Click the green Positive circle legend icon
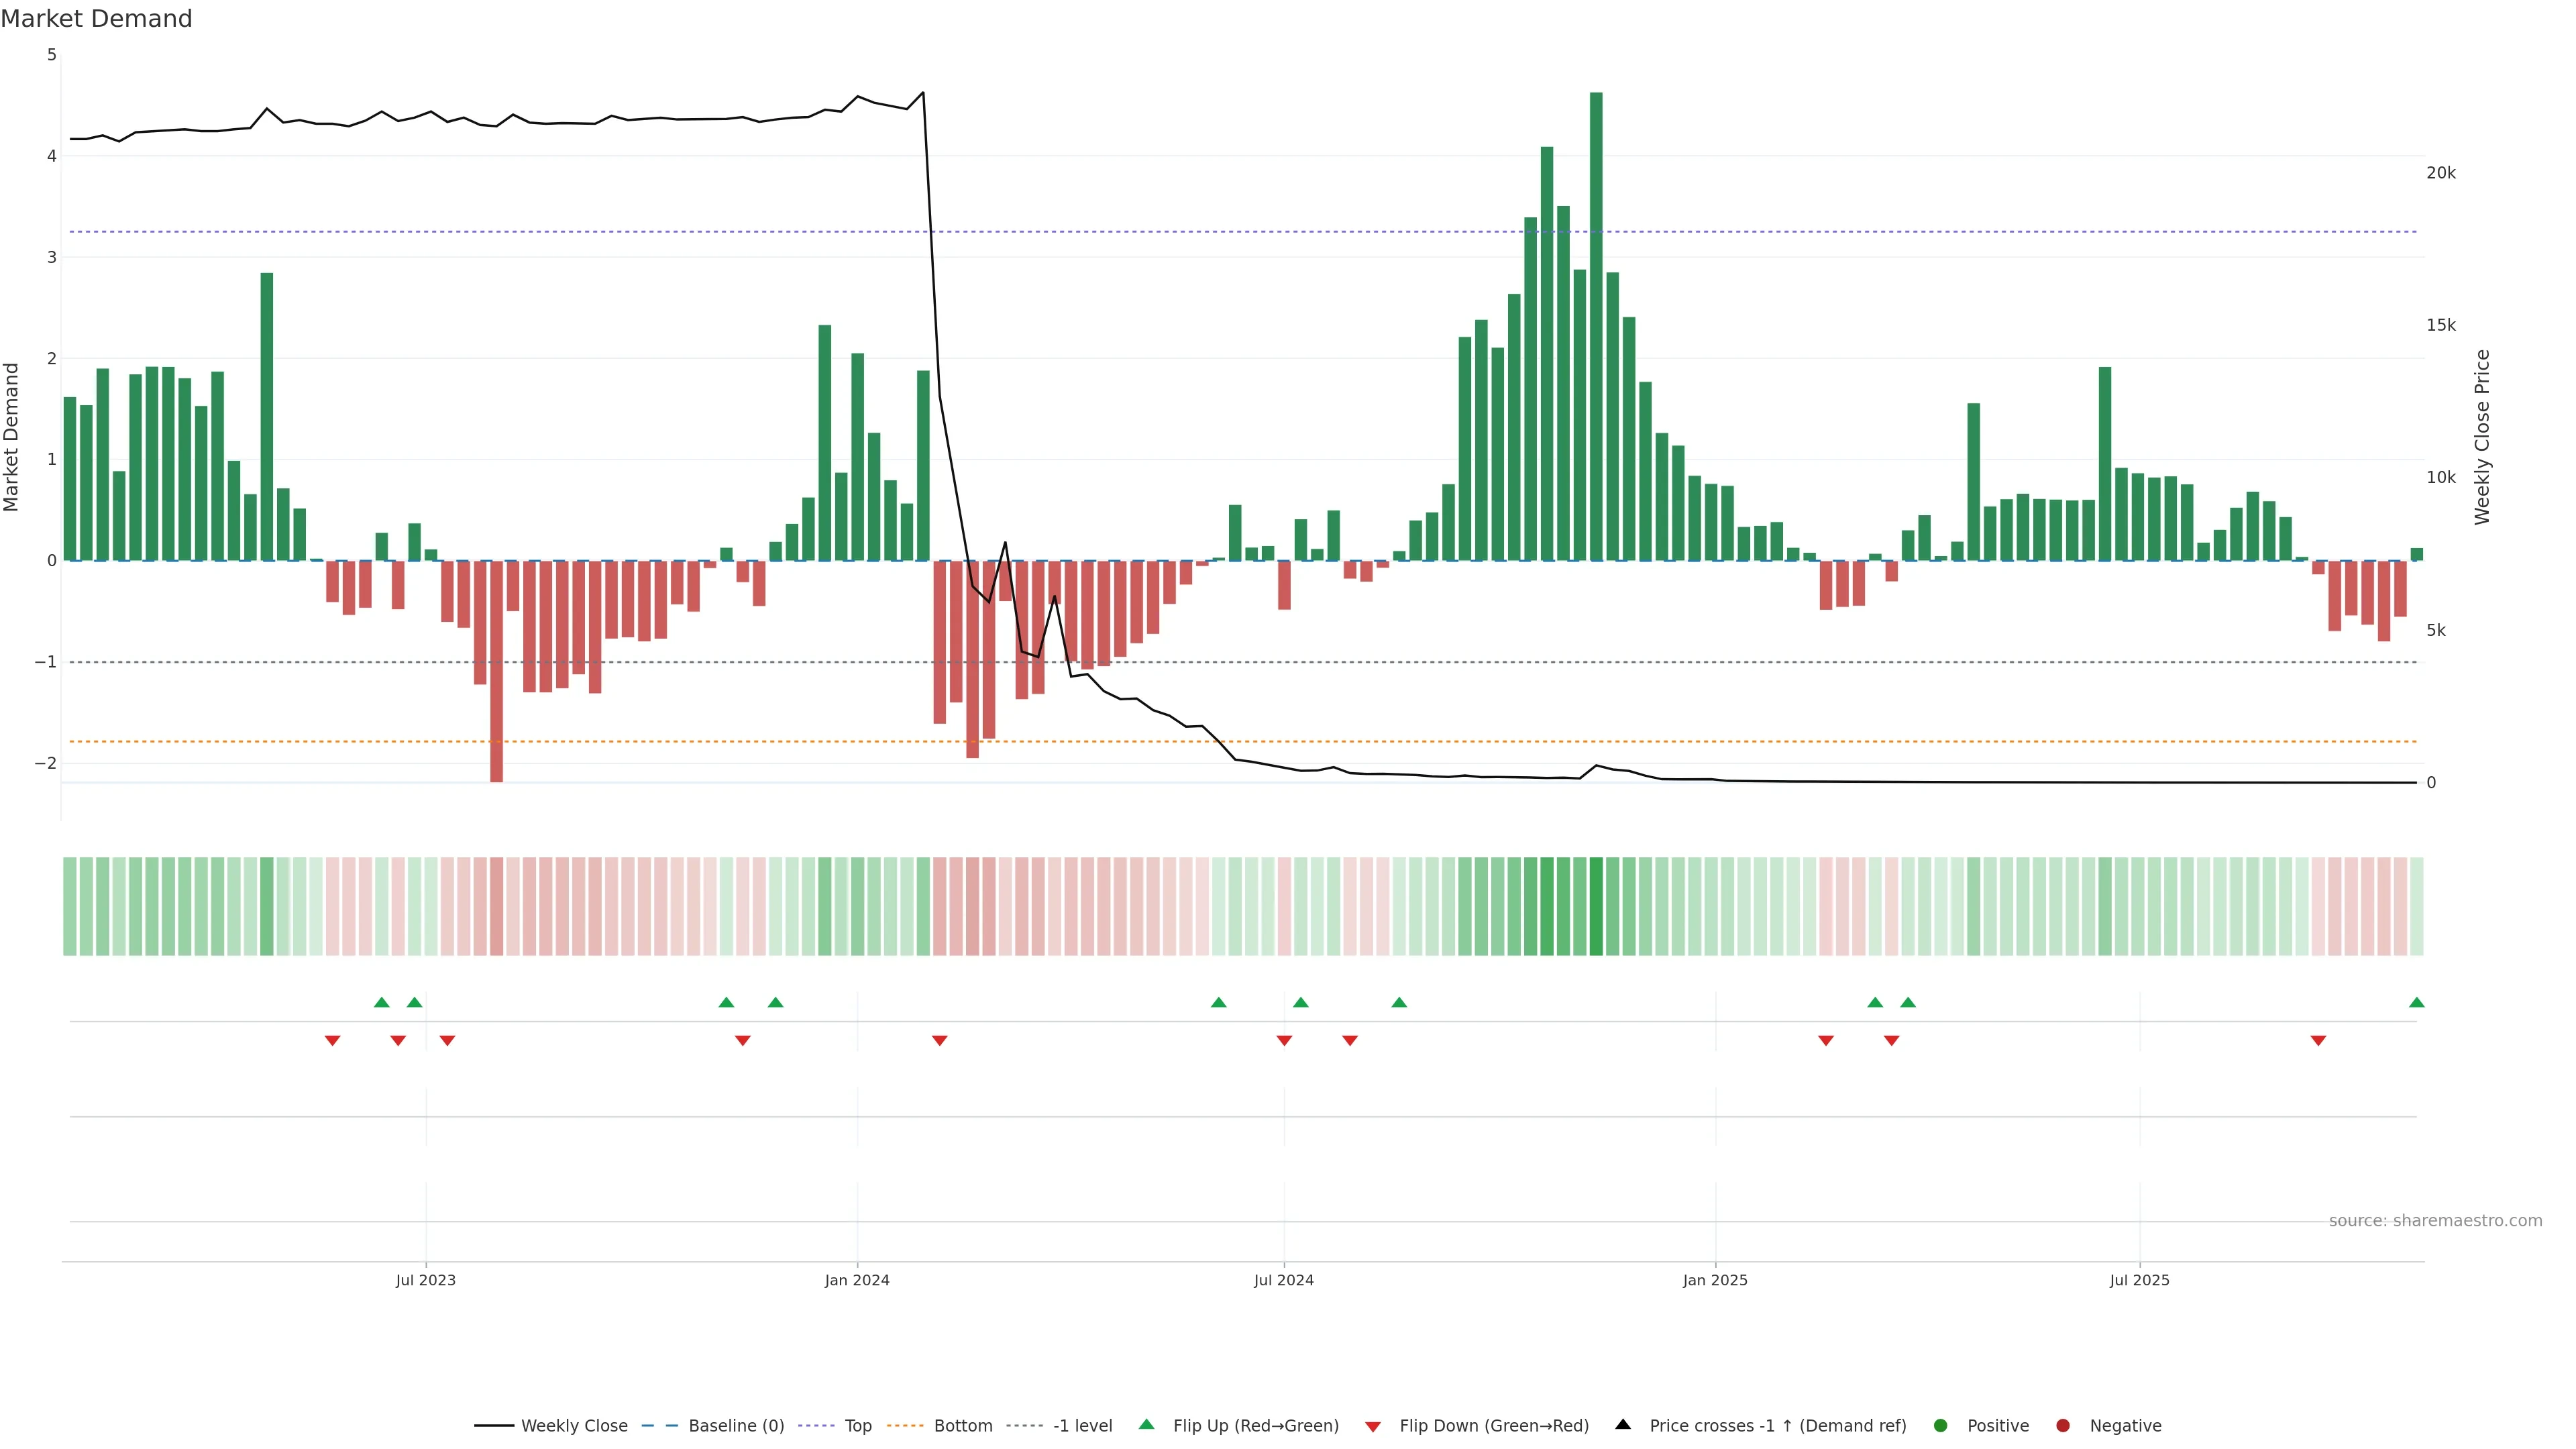The width and height of the screenshot is (2576, 1449). tap(1941, 1425)
